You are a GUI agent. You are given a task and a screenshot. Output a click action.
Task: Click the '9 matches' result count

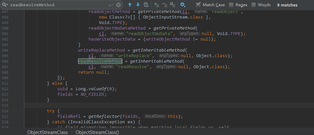pos(287,5)
